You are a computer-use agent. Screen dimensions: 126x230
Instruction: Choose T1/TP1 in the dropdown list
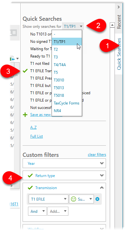tap(67, 42)
